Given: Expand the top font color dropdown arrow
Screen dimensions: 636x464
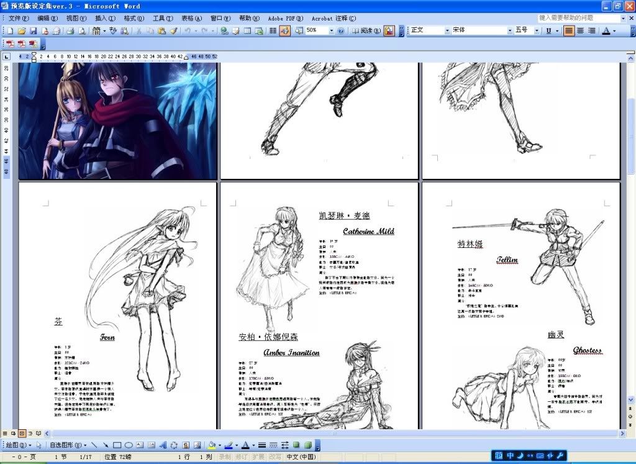Looking at the screenshot, I should (614, 31).
